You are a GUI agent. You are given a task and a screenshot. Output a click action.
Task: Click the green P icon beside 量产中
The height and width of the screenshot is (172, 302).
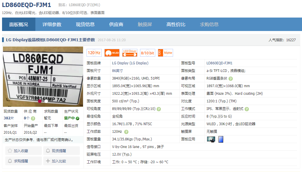[x=77, y=118]
